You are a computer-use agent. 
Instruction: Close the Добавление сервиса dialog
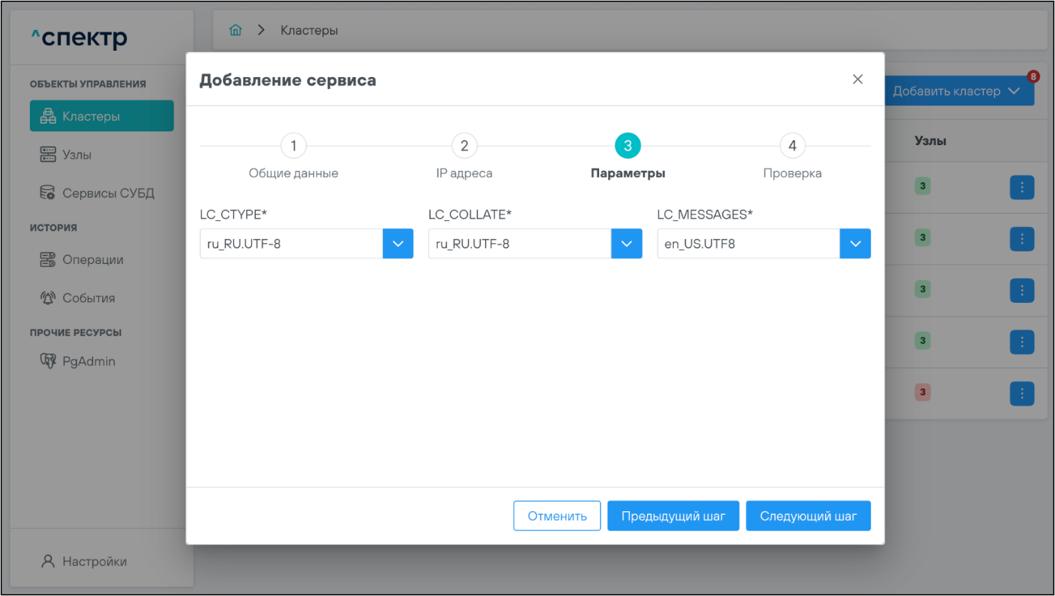coord(858,79)
